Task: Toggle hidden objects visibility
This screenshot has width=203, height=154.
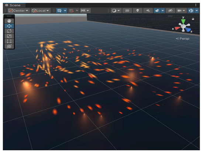Action: click(x=171, y=11)
